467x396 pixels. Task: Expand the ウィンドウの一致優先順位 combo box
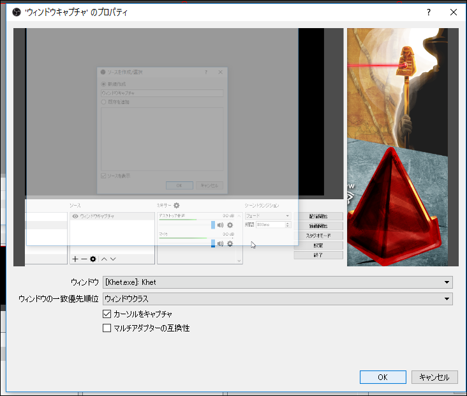tap(278, 299)
